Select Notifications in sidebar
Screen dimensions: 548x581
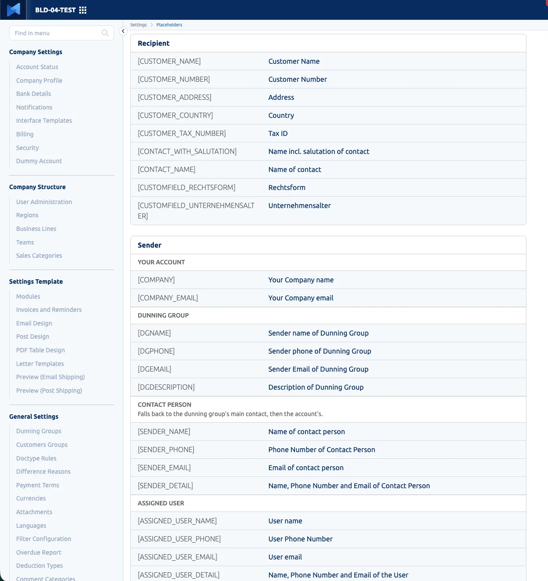pyautogui.click(x=34, y=107)
